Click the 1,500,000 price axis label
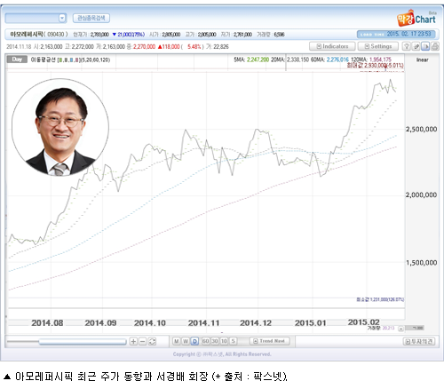The width and height of the screenshot is (444, 389). pyautogui.click(x=421, y=263)
